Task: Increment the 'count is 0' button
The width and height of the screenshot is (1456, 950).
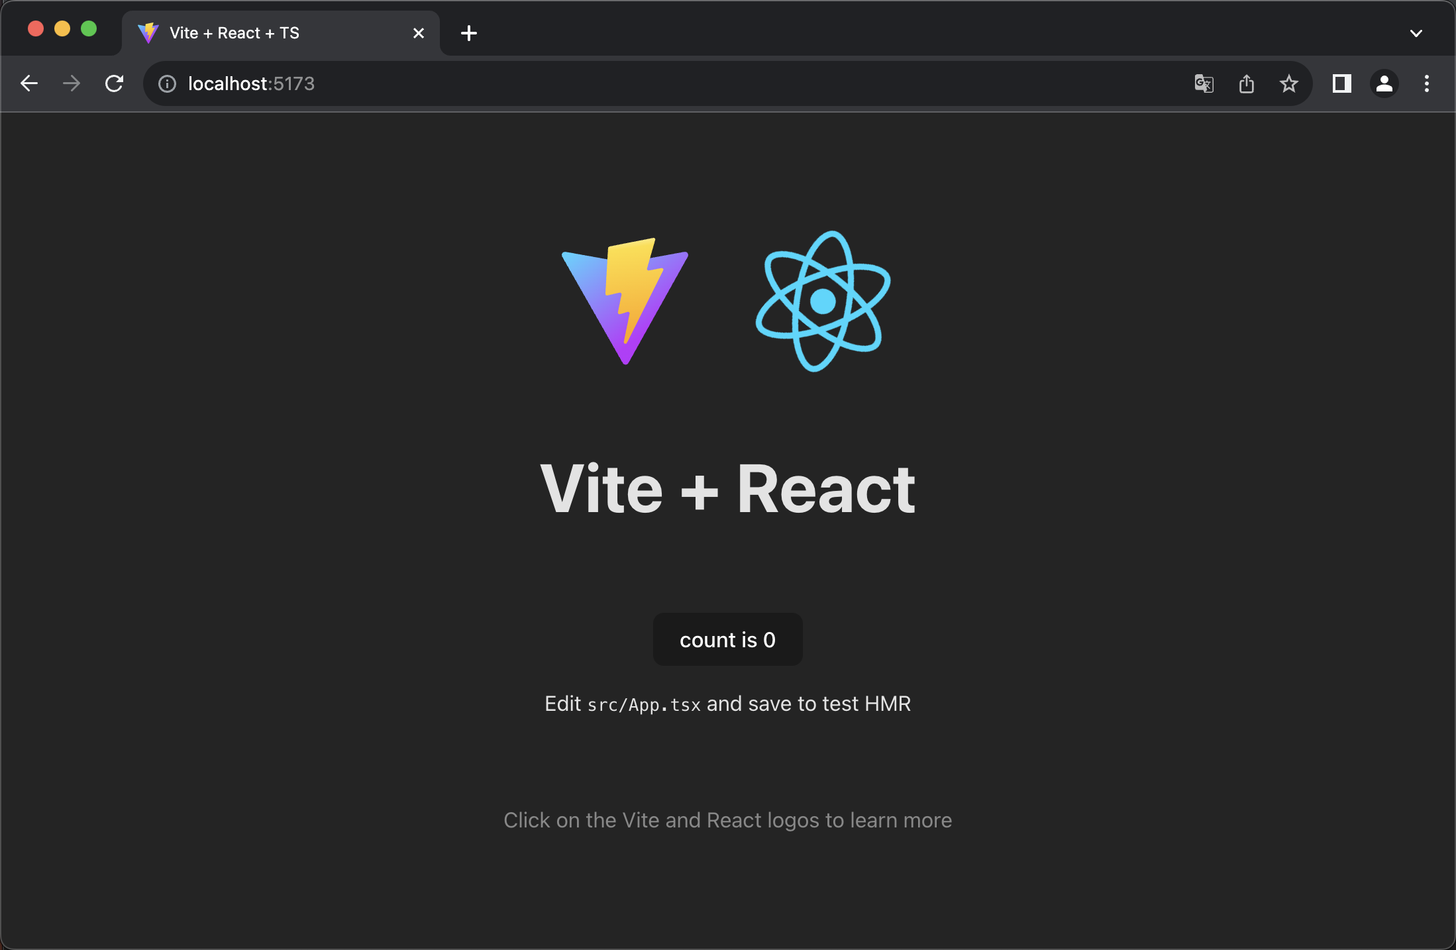Action: [727, 639]
